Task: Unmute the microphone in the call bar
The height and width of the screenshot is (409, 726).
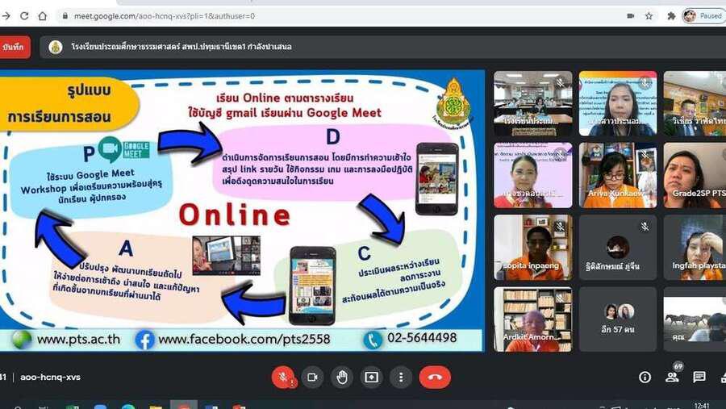Action: coord(283,377)
